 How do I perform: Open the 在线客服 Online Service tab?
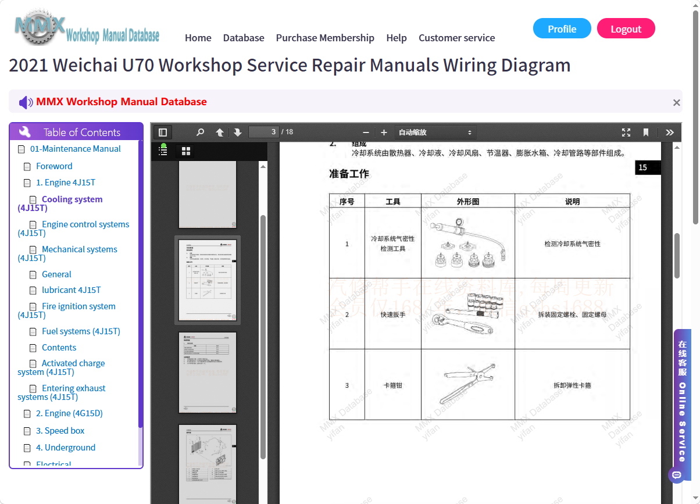point(683,405)
